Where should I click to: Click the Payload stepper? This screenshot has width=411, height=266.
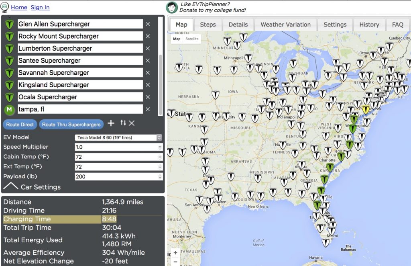[160, 176]
